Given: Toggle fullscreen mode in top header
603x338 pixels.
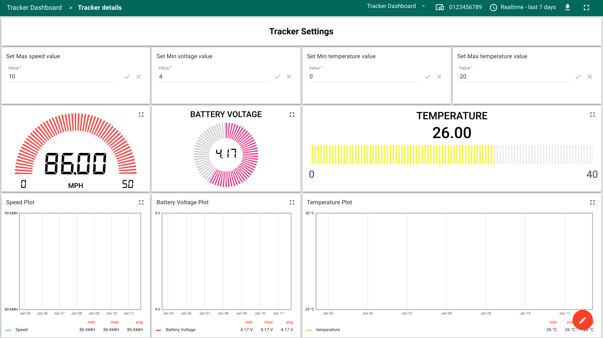Looking at the screenshot, I should (586, 8).
